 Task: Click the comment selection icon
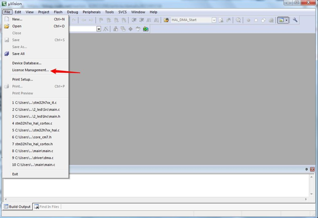coord(149,20)
